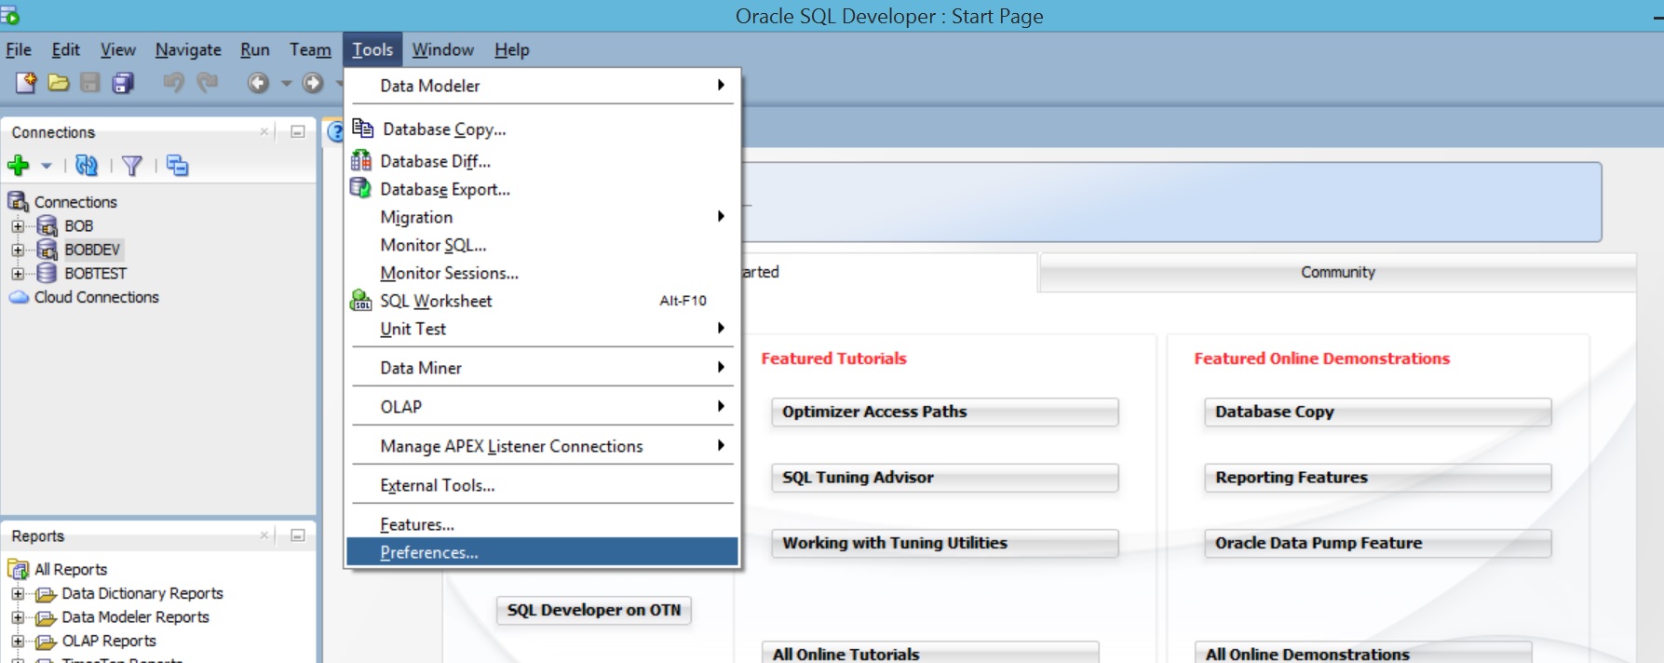Choose Preferences from the Tools menu
This screenshot has width=1664, height=663.
click(543, 552)
